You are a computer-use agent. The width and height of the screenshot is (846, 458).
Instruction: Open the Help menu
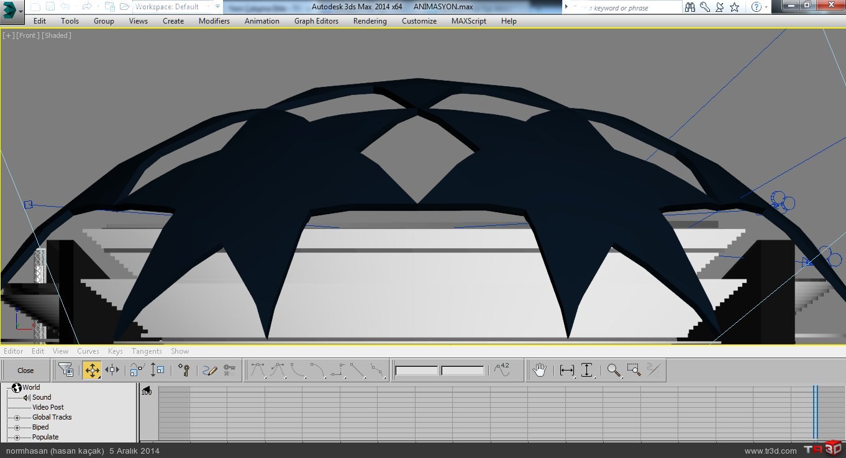pyautogui.click(x=509, y=21)
